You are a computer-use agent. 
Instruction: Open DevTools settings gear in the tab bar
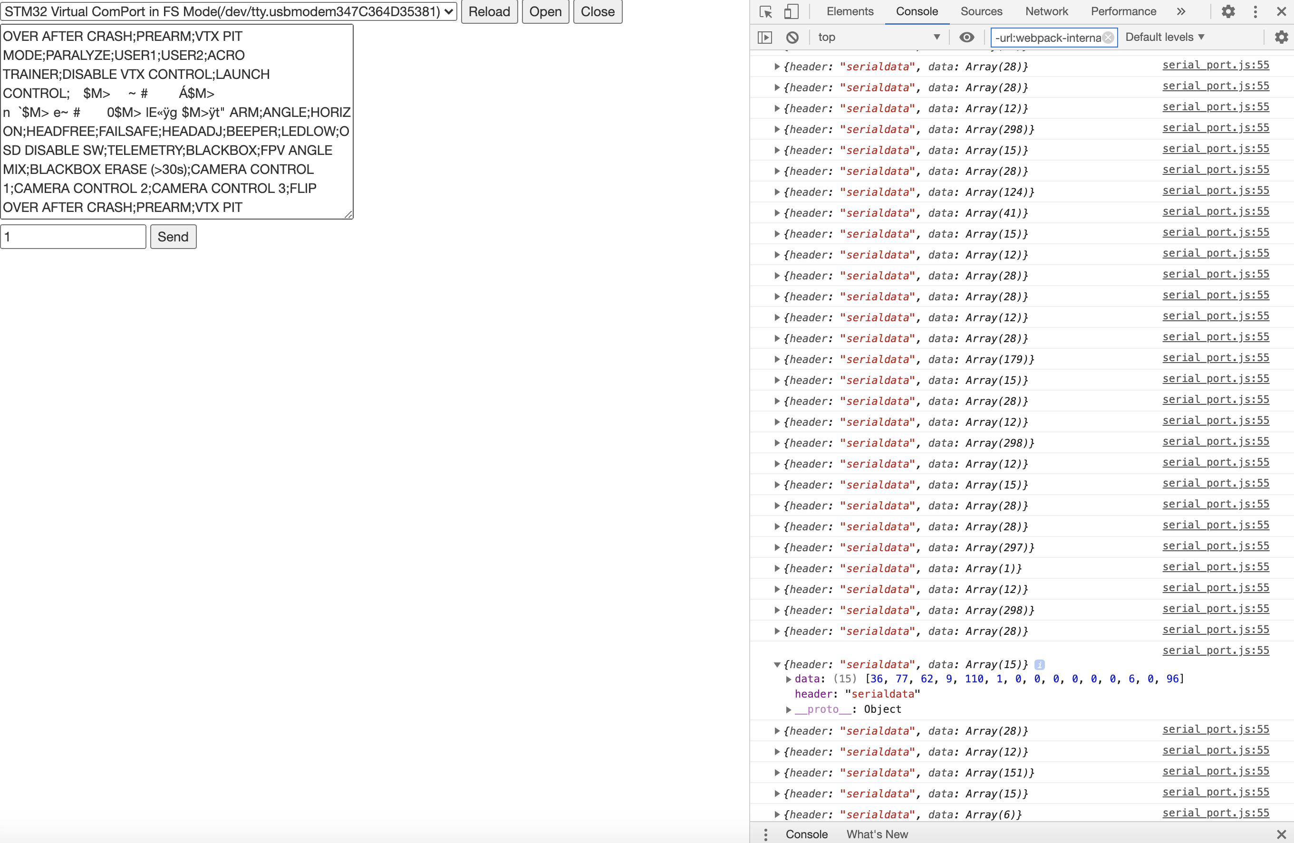tap(1227, 11)
